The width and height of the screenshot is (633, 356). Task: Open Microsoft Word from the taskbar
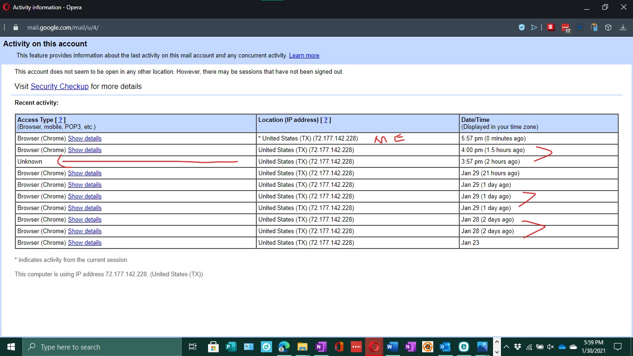pyautogui.click(x=392, y=347)
